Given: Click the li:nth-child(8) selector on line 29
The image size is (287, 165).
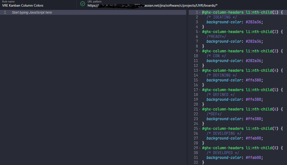Looking at the screenshot, I should click(x=262, y=148).
